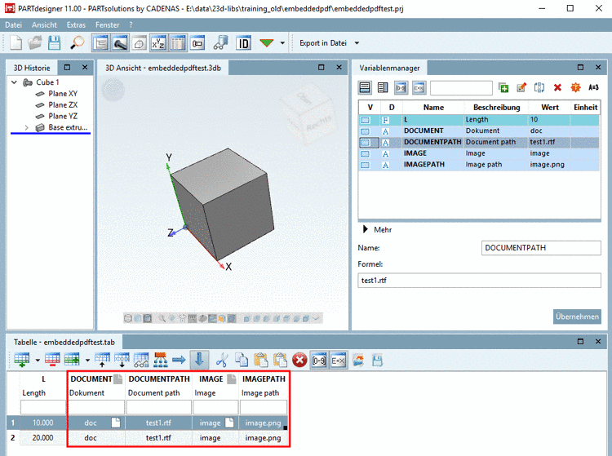Toggle the blue down arrow icon
The image size is (612, 456).
[x=199, y=360]
